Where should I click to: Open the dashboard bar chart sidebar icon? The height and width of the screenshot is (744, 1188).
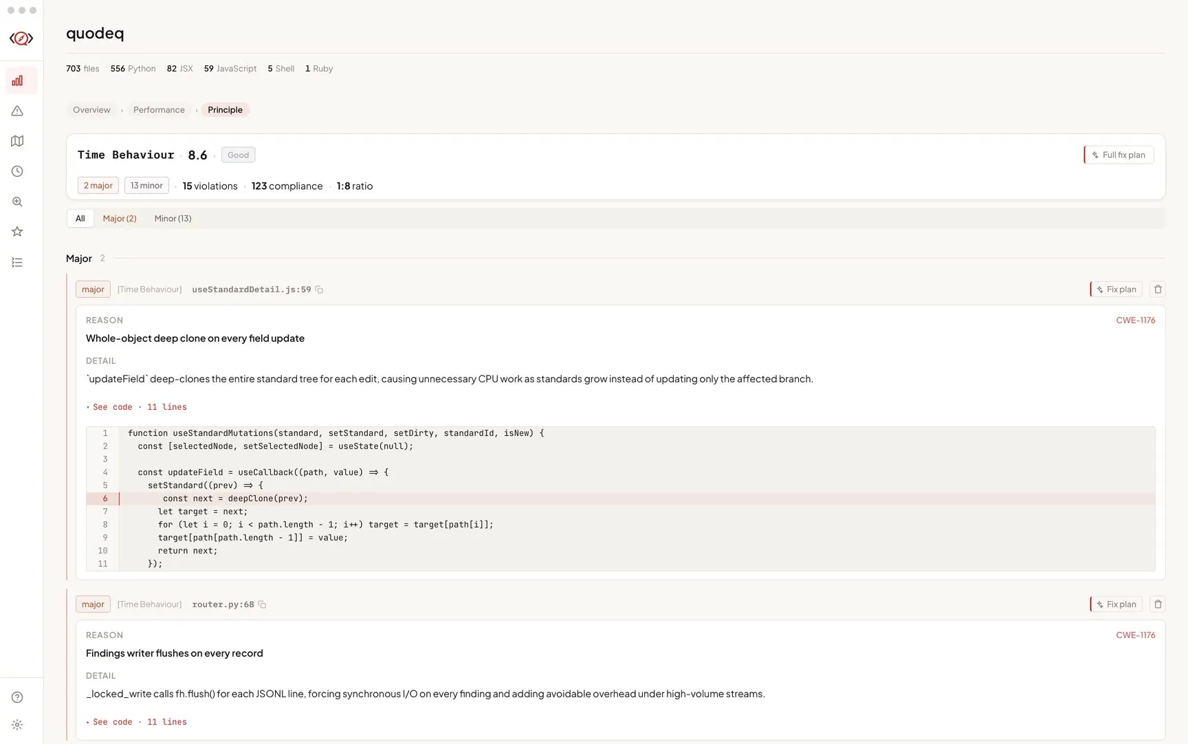pos(17,81)
